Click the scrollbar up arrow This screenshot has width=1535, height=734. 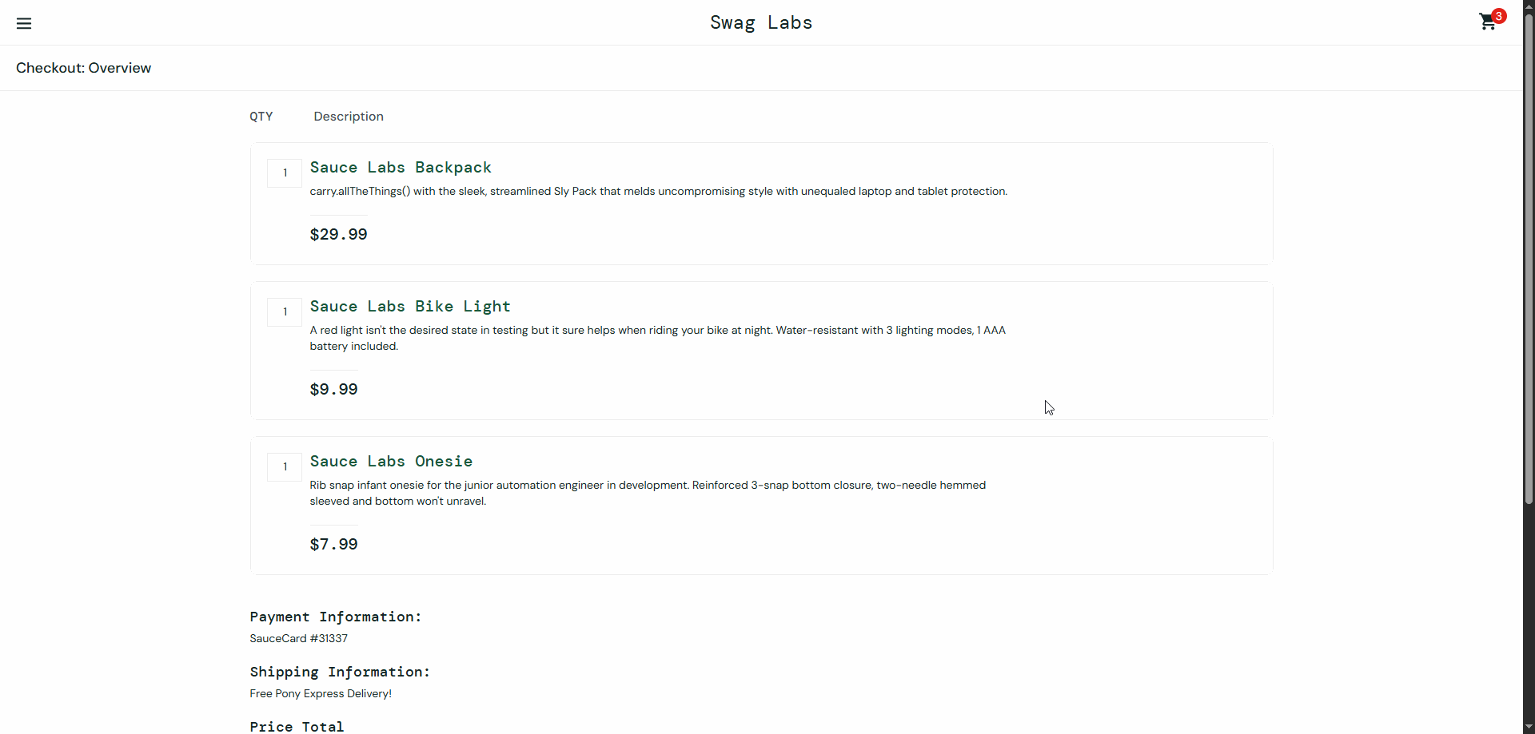point(1529,6)
